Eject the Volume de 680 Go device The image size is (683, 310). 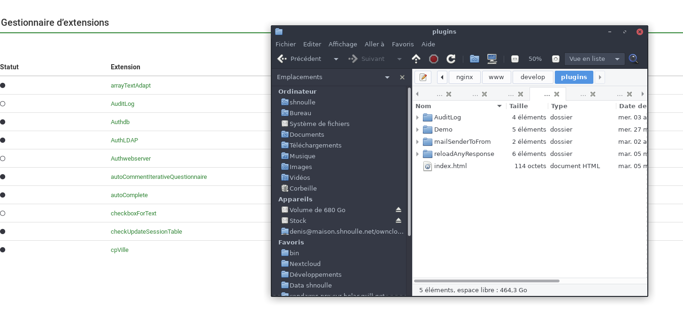point(399,210)
